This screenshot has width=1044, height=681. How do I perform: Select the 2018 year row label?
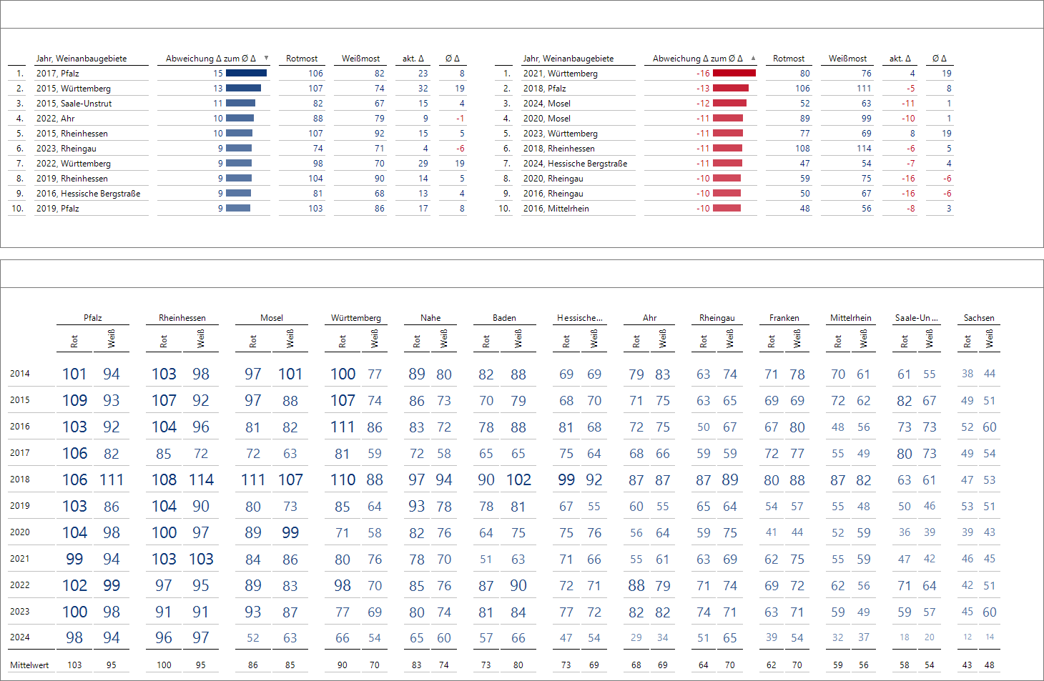pyautogui.click(x=20, y=479)
